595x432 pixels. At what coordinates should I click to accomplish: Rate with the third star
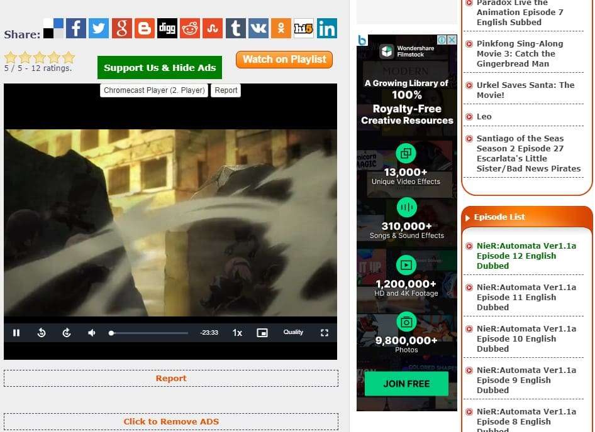(40, 57)
